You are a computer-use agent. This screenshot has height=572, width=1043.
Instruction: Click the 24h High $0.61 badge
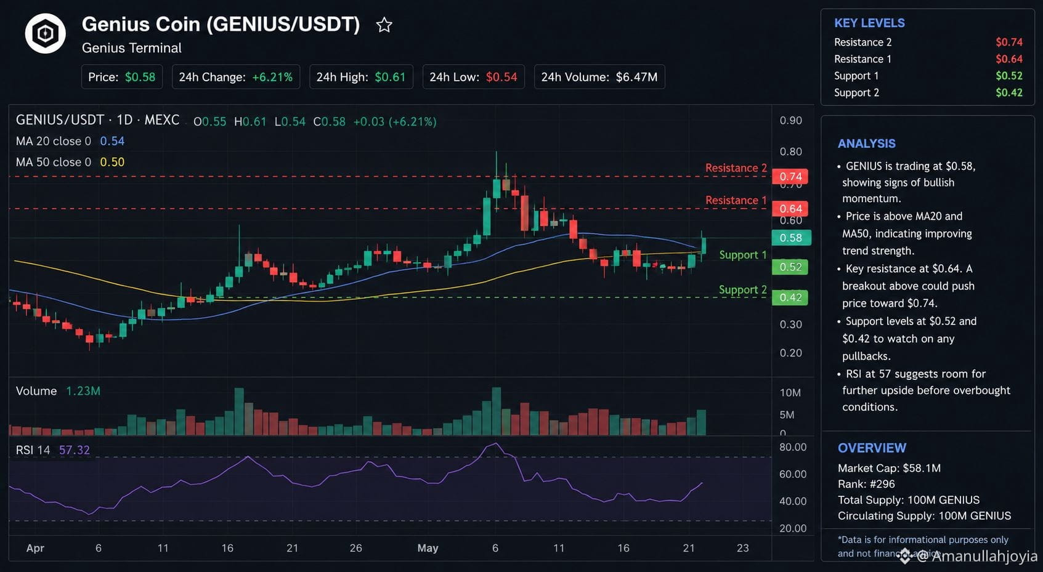(x=361, y=77)
